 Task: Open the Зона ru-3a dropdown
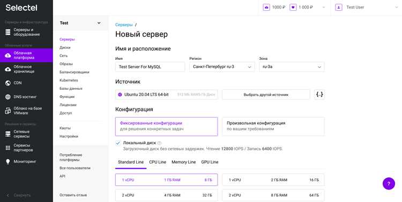[292, 67]
